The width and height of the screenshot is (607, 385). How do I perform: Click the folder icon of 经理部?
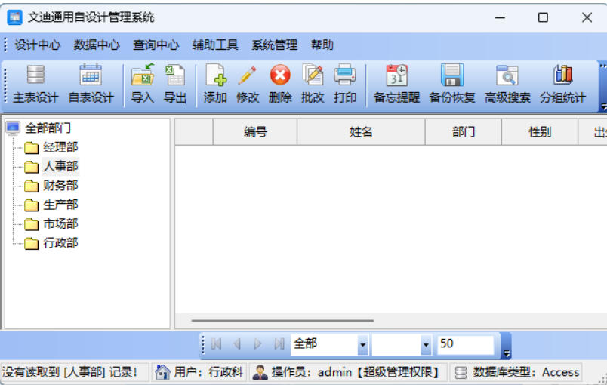tap(32, 147)
